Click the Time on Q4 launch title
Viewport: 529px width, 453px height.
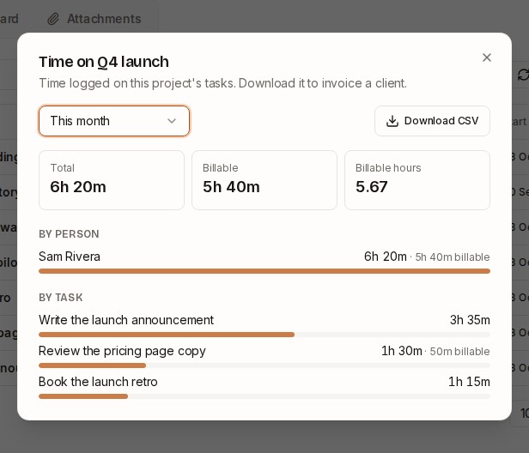pos(104,62)
